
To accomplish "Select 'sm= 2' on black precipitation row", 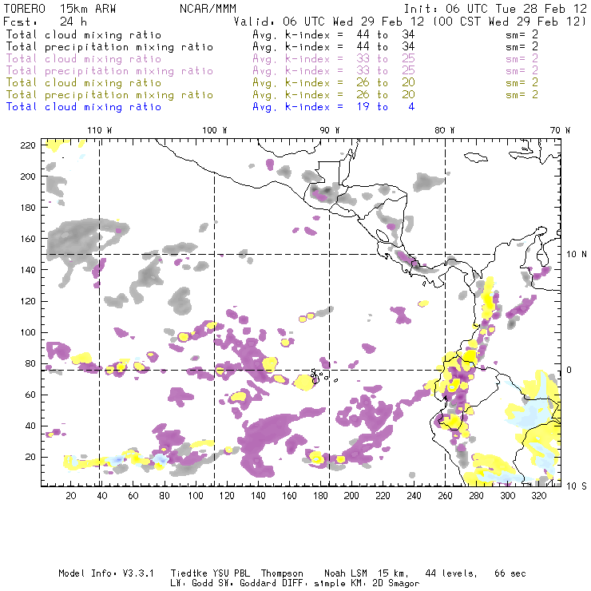I will tap(522, 47).
